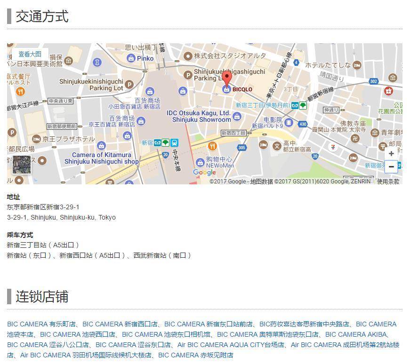
Task: Click the 邮局 post office icon
Action: coord(383,146)
